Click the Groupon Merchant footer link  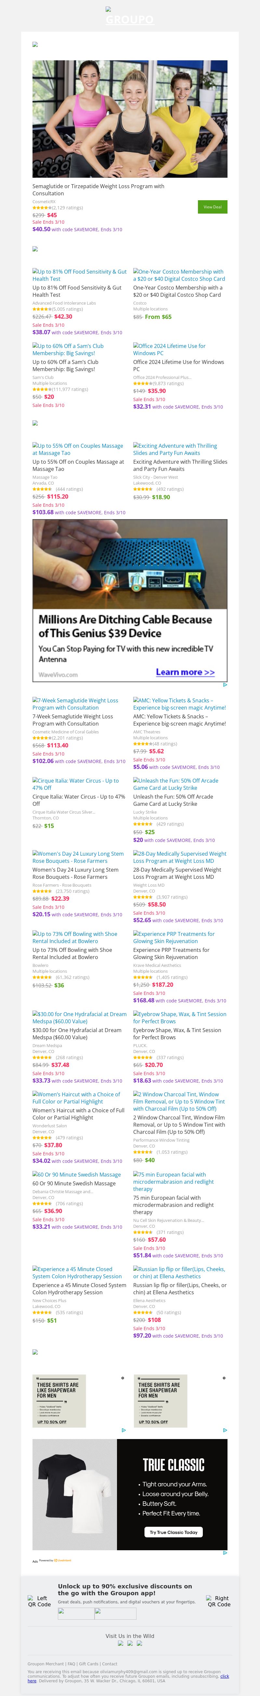coord(46,1664)
